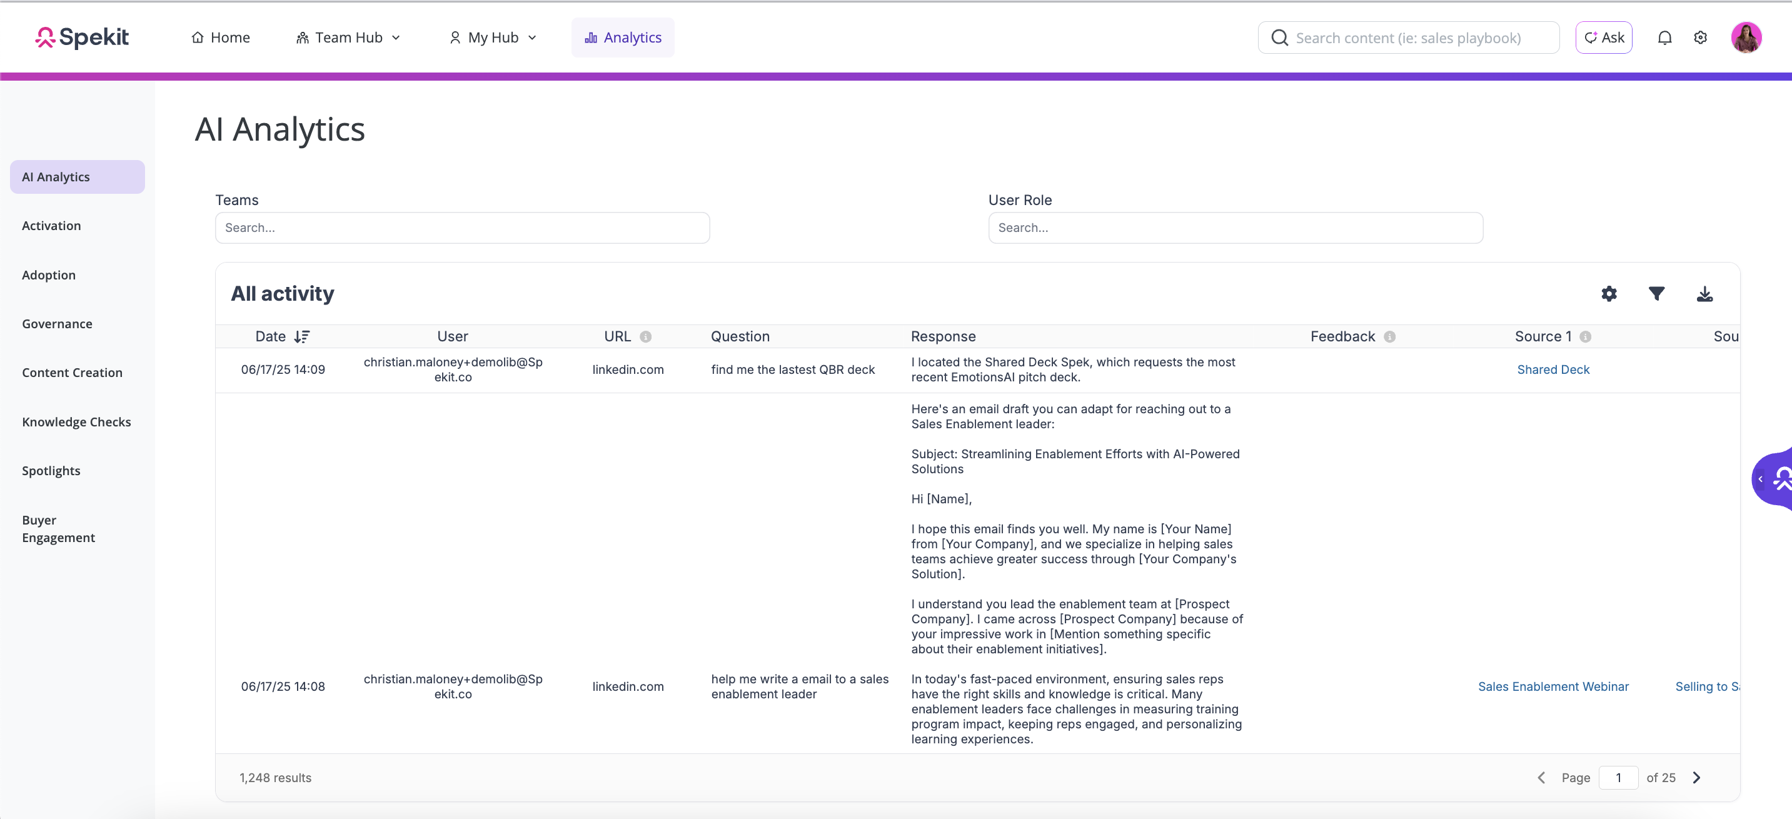Open top-bar settings gear icon
This screenshot has width=1792, height=819.
(x=1700, y=38)
